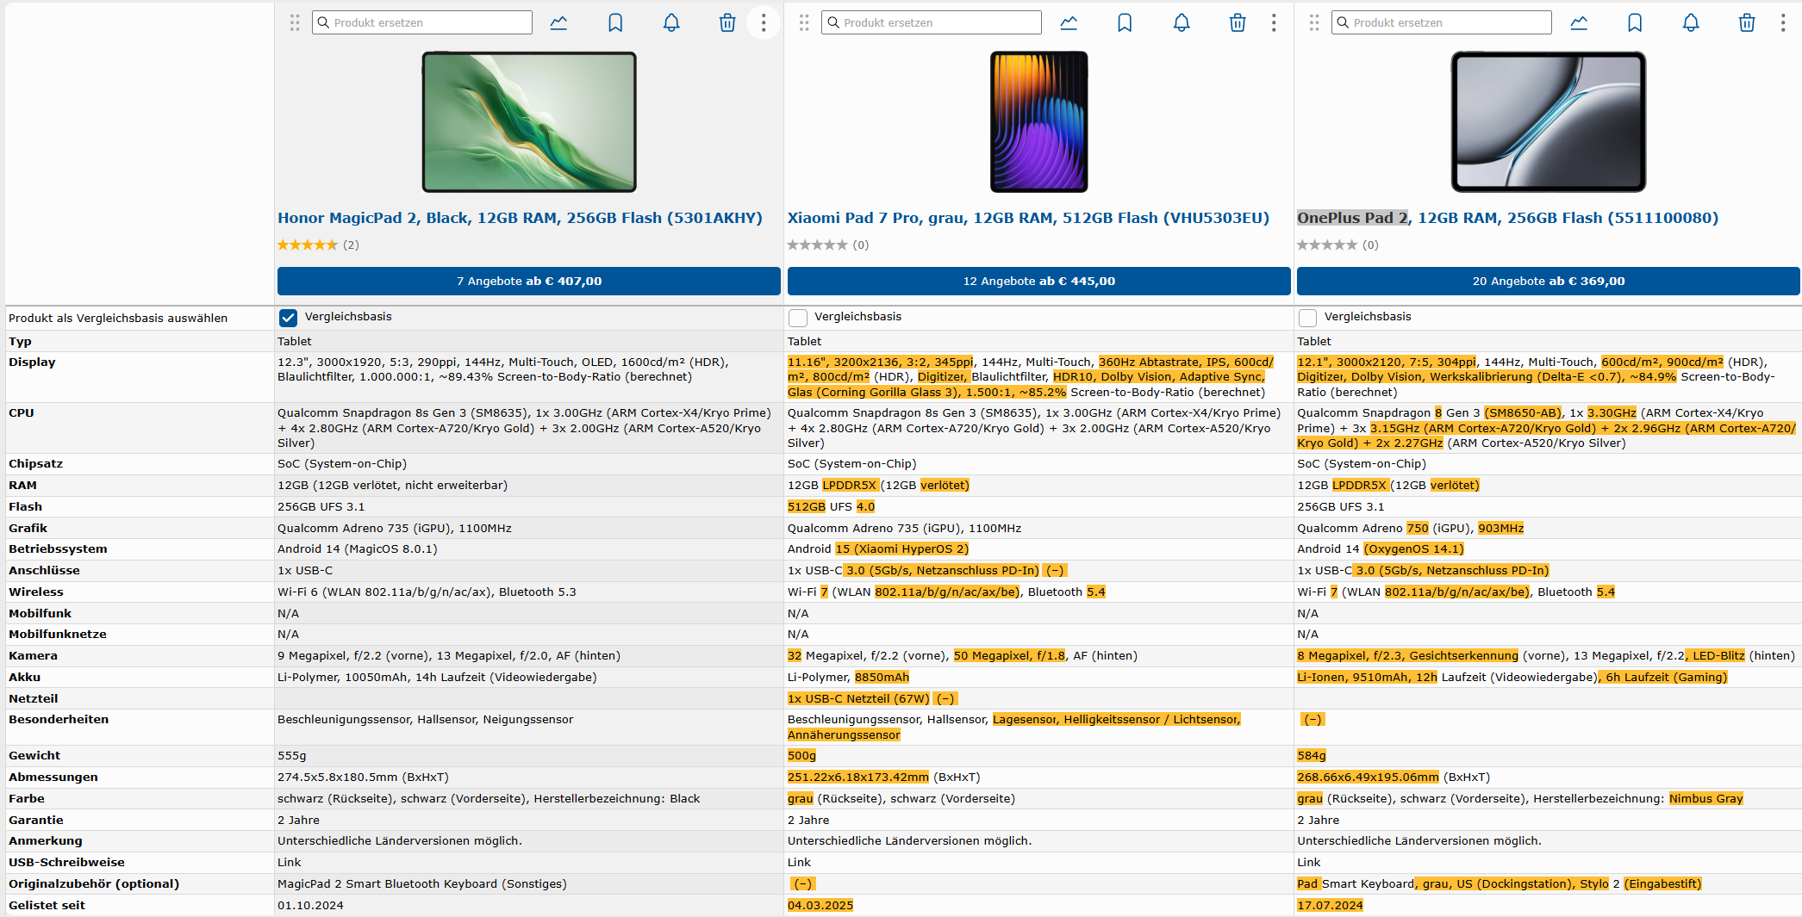
Task: Open USB-Schreibweise Link in OnePlus column
Action: click(x=1309, y=863)
